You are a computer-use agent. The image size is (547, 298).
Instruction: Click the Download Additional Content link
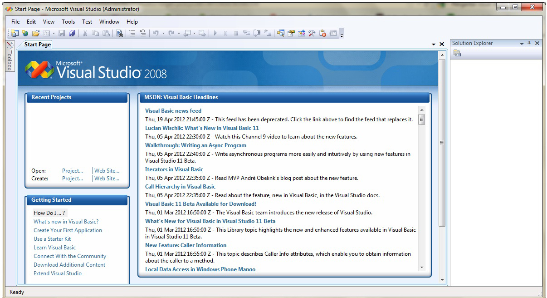(69, 265)
